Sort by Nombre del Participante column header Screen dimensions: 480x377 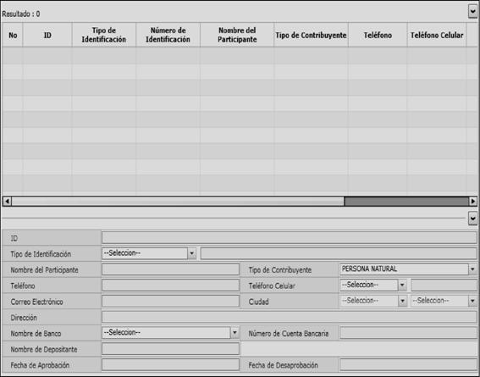tap(237, 35)
